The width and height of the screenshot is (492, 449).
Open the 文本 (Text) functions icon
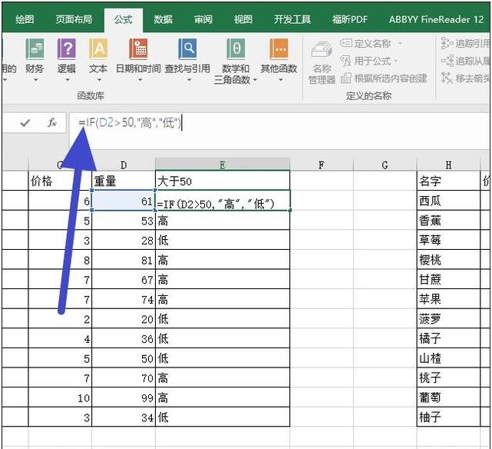coord(98,52)
